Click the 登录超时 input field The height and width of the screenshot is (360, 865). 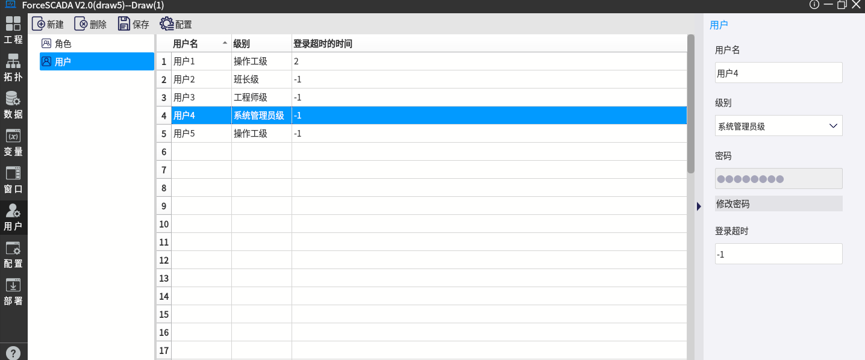(x=778, y=254)
